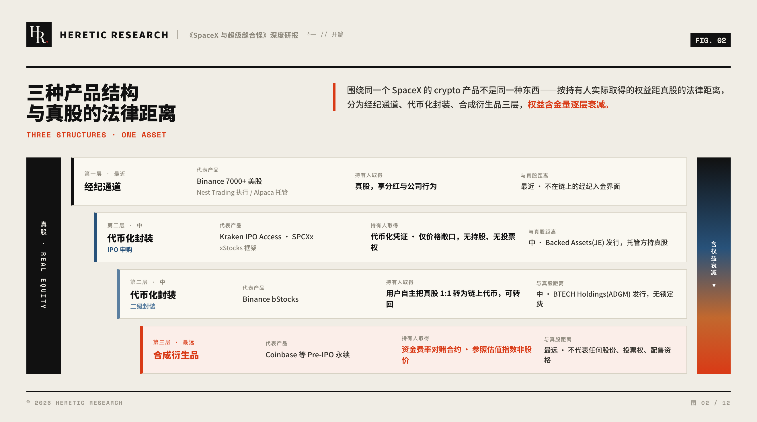Click the '第一层 · 最近' label

click(x=105, y=174)
